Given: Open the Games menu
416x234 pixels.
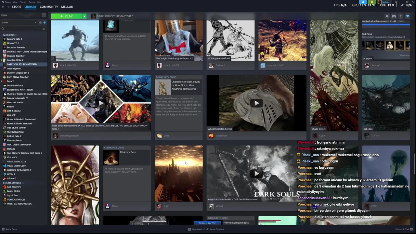Looking at the screenshot, I should tap(32, 2).
